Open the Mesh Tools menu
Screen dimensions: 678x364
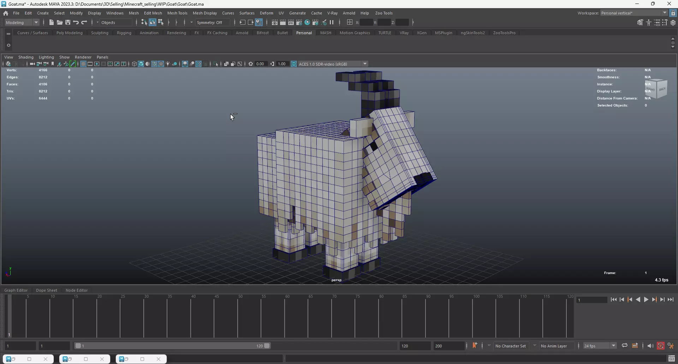pos(177,13)
